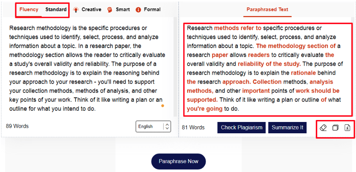The height and width of the screenshot is (172, 356).
Task: Choose the Creative paraphrasing mode
Action: [x=91, y=9]
